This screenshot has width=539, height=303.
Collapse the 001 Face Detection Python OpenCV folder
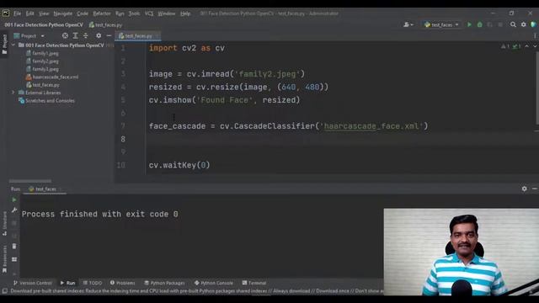tap(13, 45)
